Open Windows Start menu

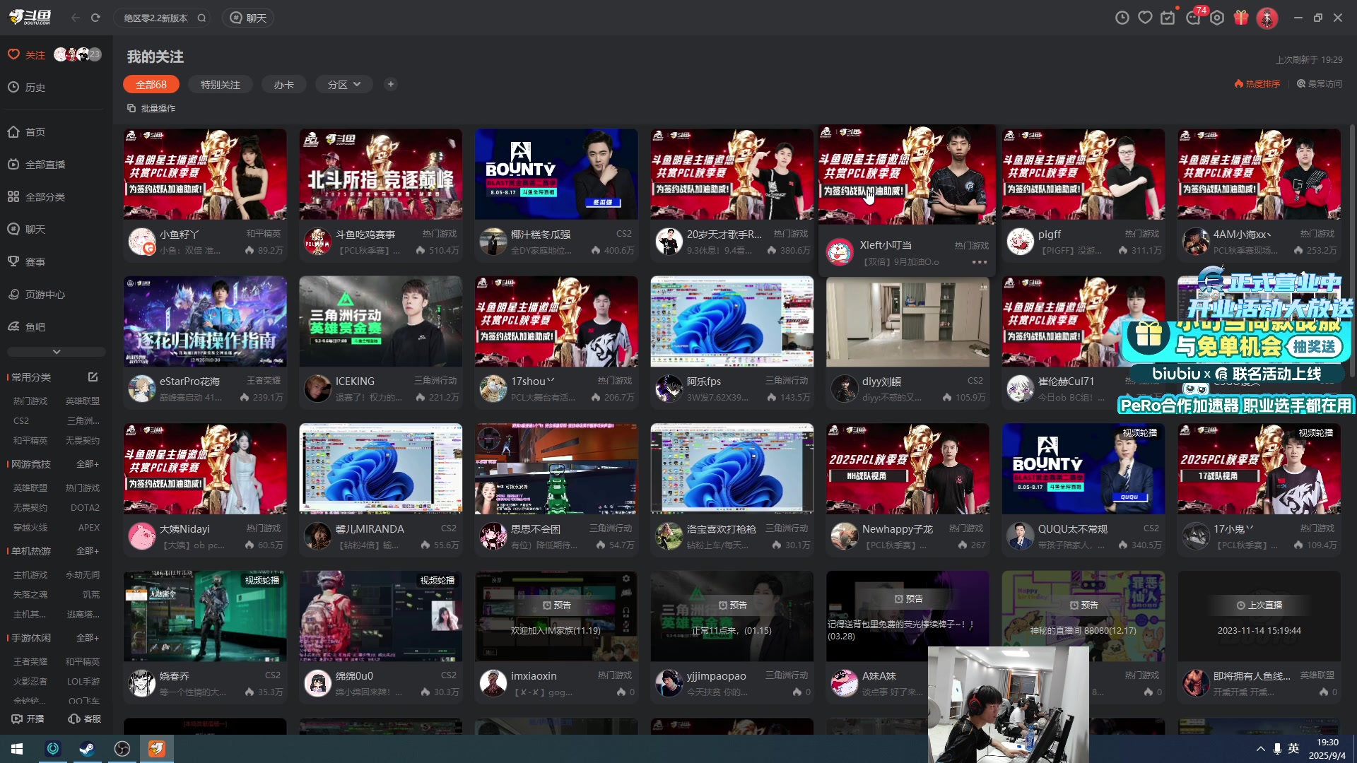17,749
